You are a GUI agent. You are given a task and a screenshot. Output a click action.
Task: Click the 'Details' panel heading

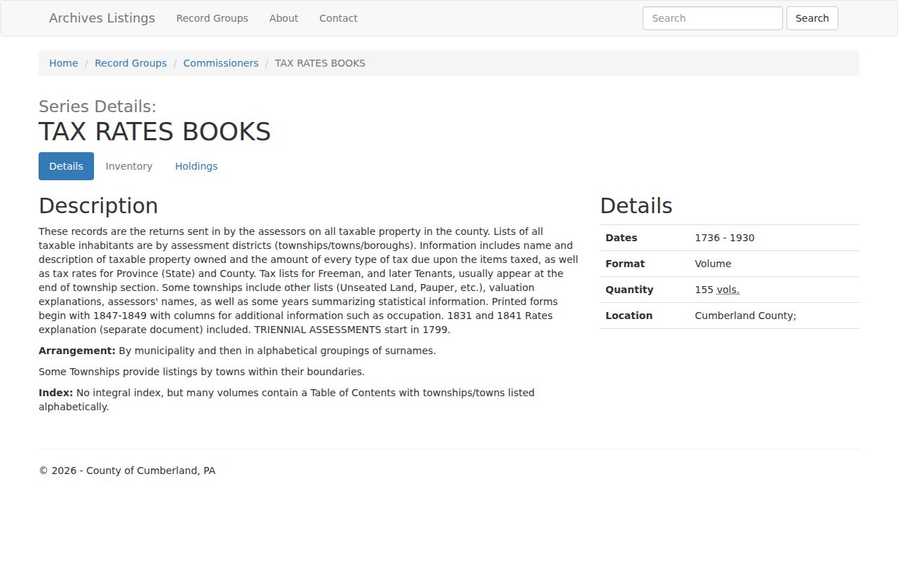[636, 205]
